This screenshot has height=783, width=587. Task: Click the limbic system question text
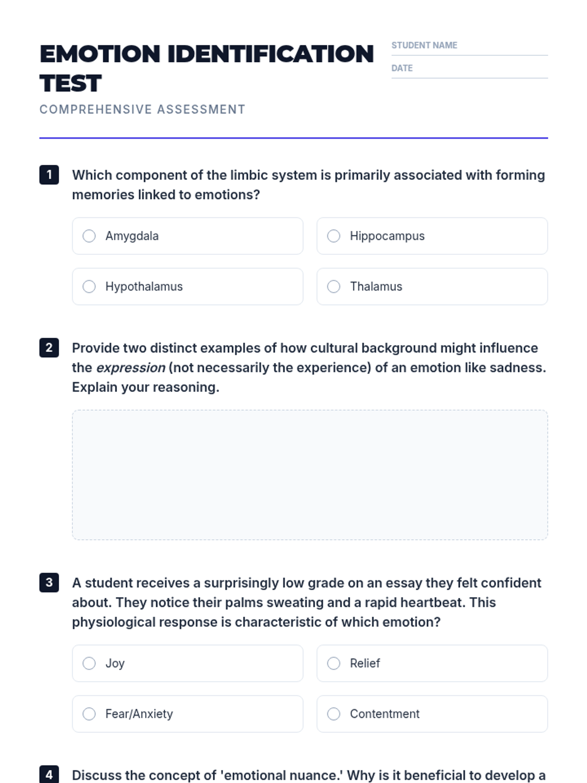click(308, 184)
